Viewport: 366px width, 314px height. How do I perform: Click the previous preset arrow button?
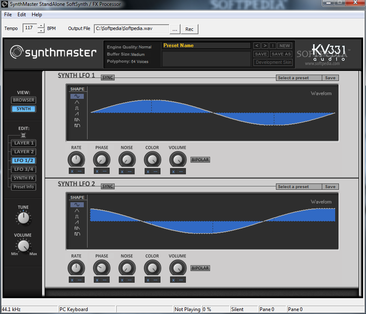257,46
